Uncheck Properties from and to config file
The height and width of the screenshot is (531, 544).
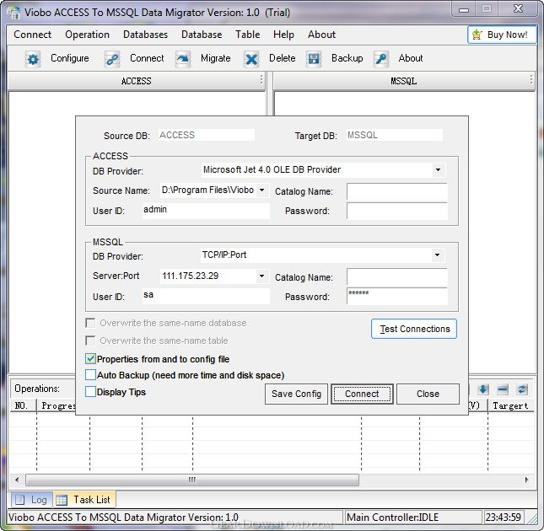click(90, 359)
